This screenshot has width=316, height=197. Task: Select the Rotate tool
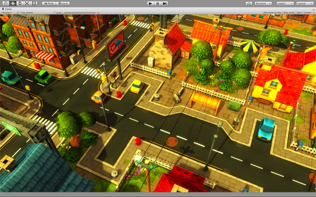click(20, 4)
